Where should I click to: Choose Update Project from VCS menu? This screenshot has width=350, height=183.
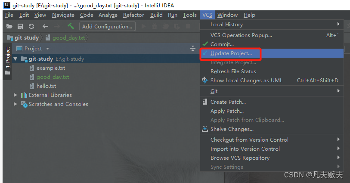(272, 53)
